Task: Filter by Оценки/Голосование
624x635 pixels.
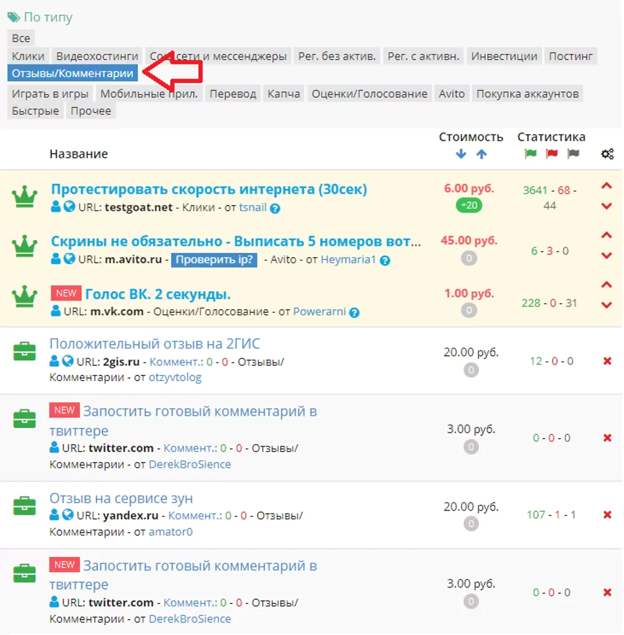Action: pyautogui.click(x=369, y=94)
